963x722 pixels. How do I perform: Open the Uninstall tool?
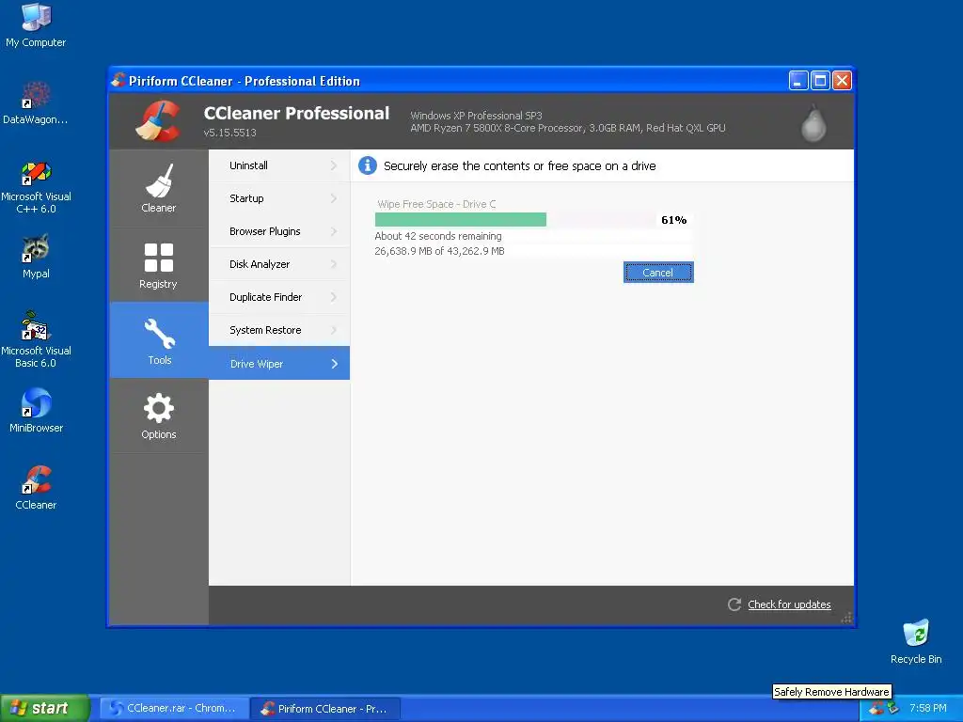point(279,165)
